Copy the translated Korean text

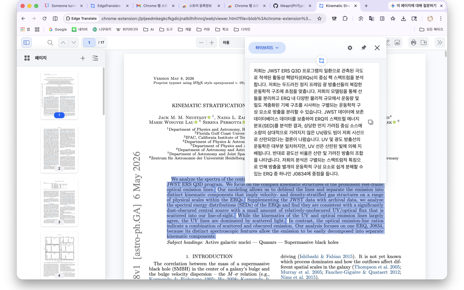pyautogui.click(x=370, y=122)
